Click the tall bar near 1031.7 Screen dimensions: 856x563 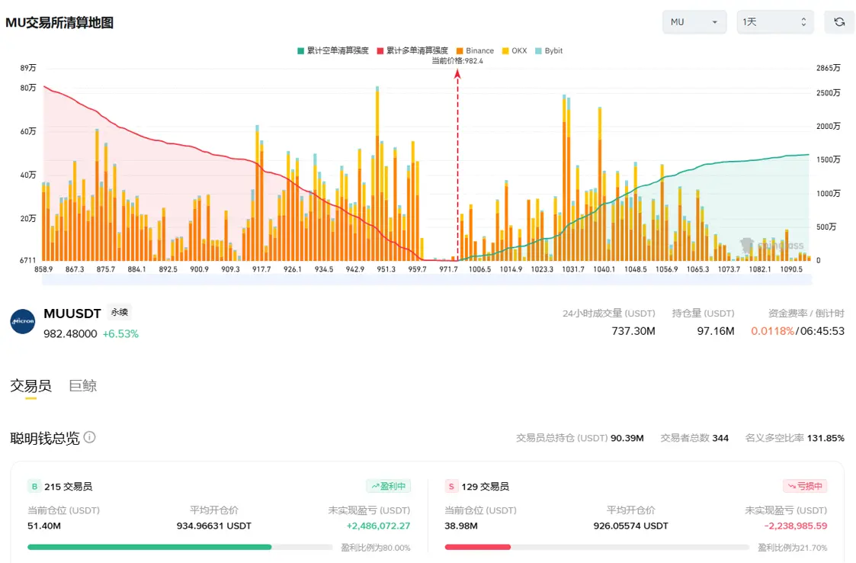point(565,178)
